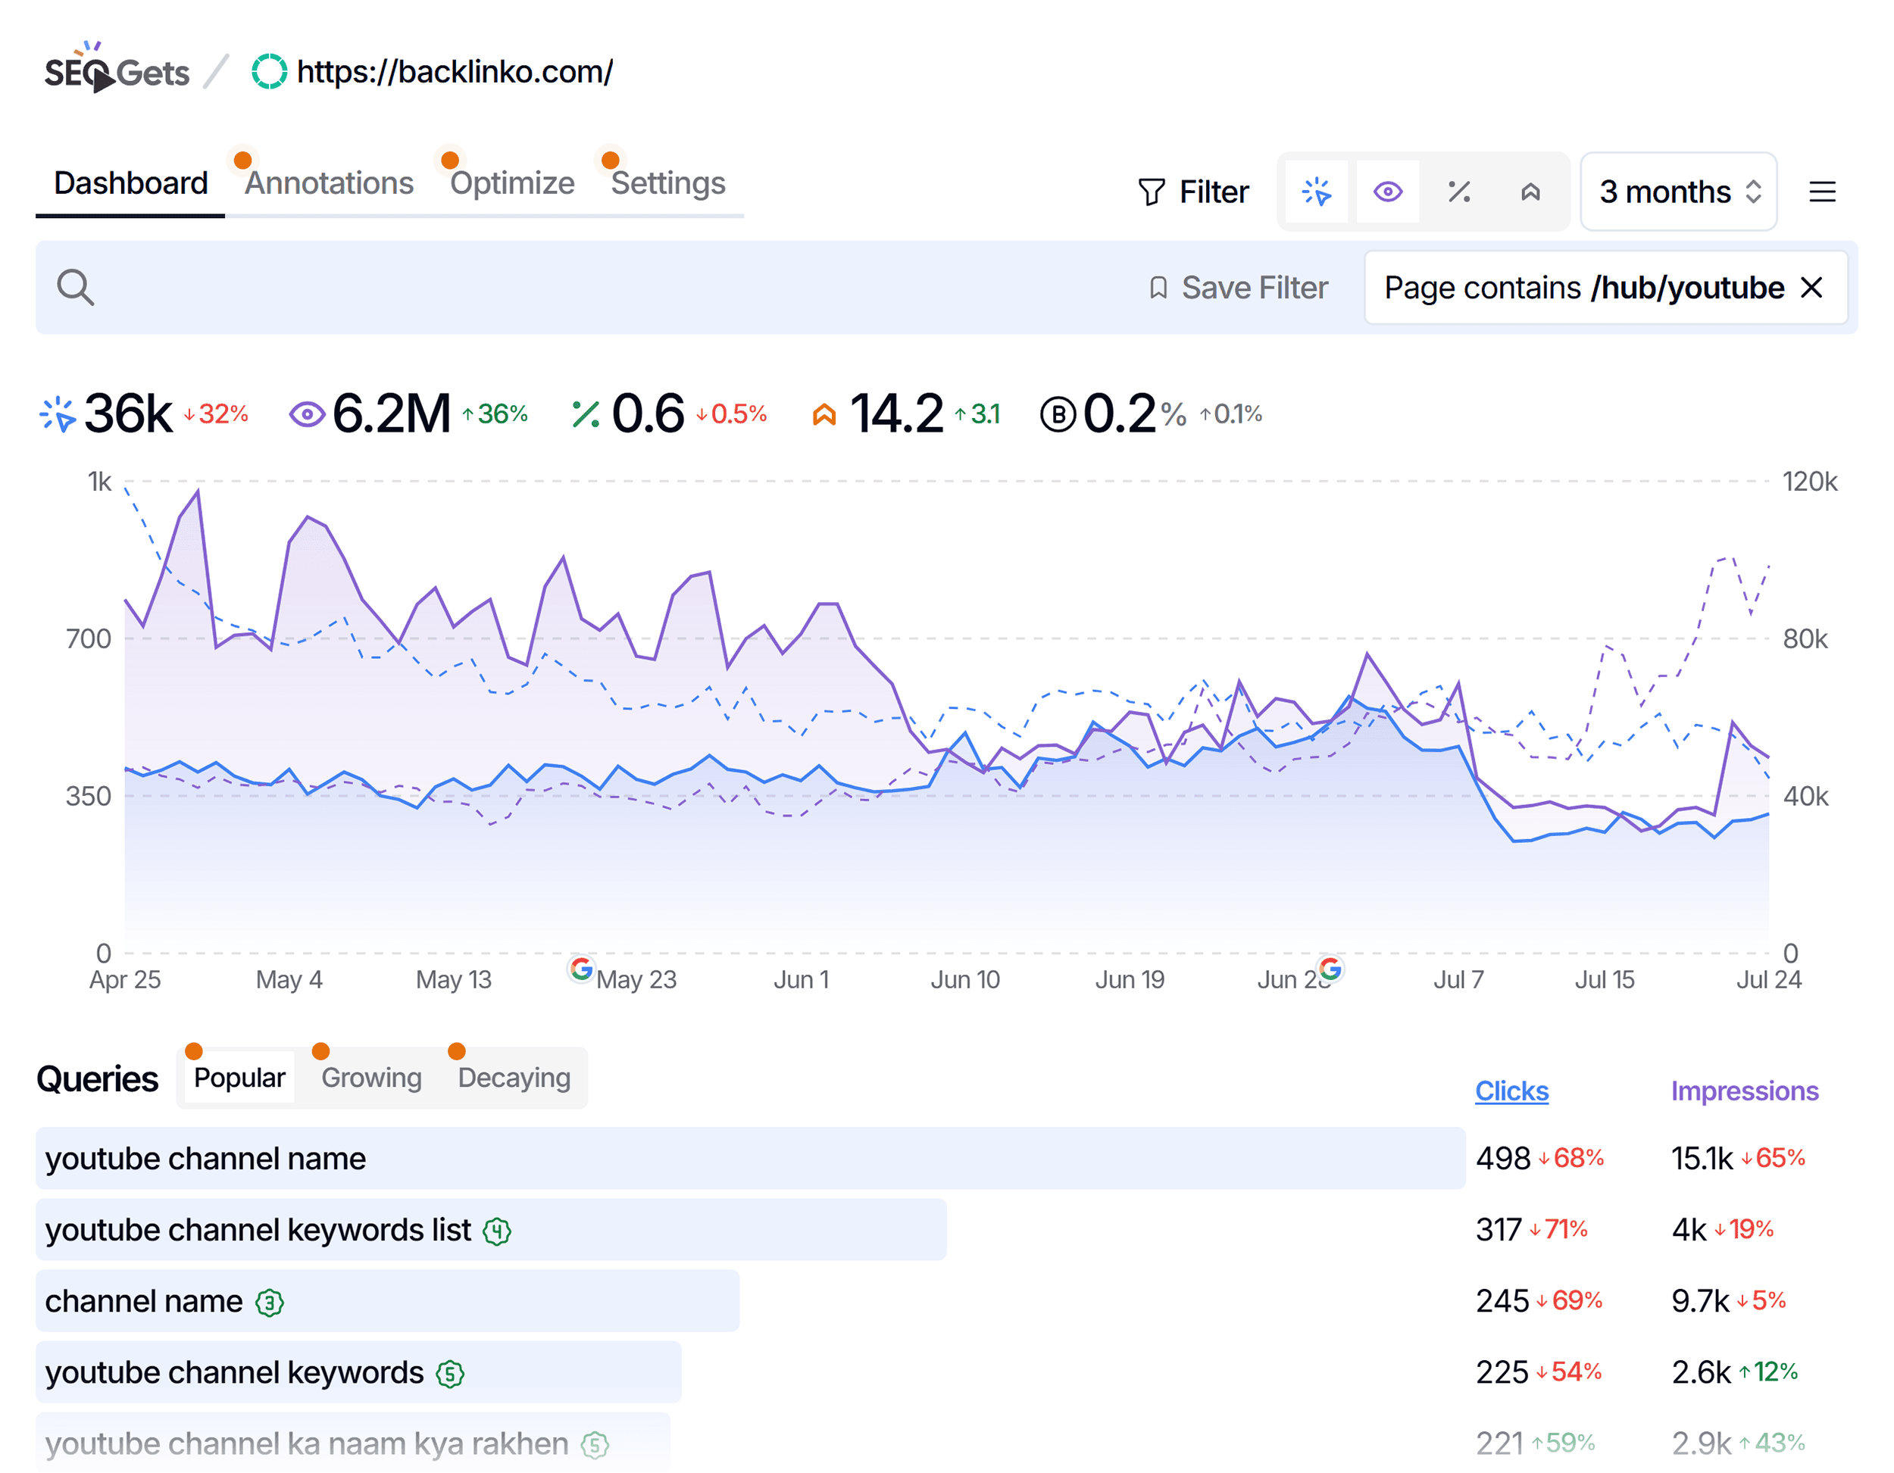Click the 36k total clicks figure

(128, 414)
